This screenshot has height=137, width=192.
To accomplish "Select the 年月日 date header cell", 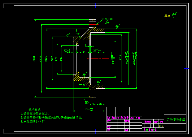I will (x=138, y=118).
